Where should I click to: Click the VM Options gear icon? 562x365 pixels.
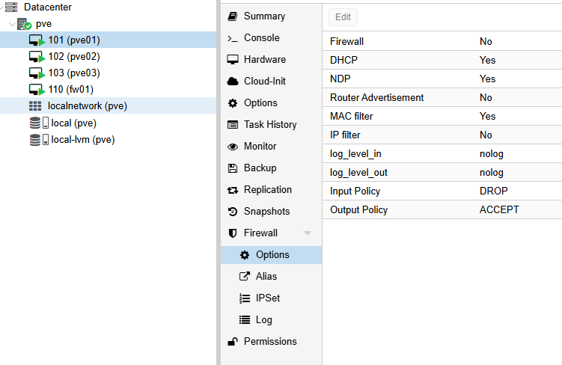tap(233, 103)
